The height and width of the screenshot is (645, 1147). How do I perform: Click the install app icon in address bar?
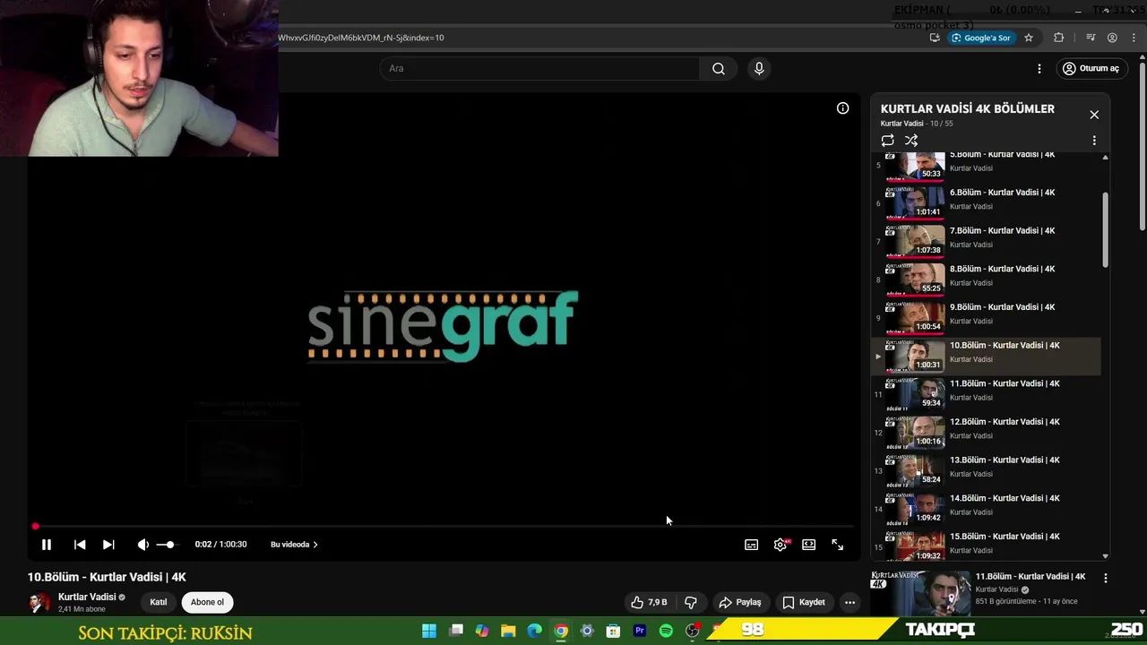pos(935,38)
